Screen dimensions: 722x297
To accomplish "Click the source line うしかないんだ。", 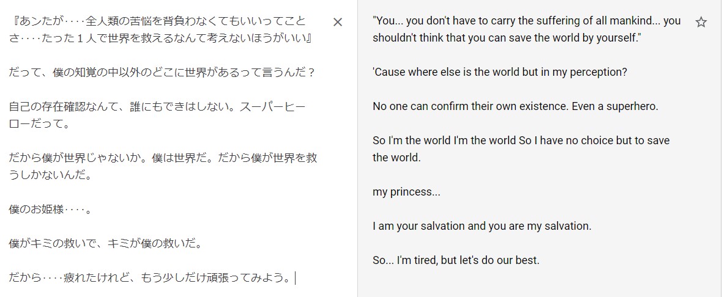I will click(x=51, y=175).
